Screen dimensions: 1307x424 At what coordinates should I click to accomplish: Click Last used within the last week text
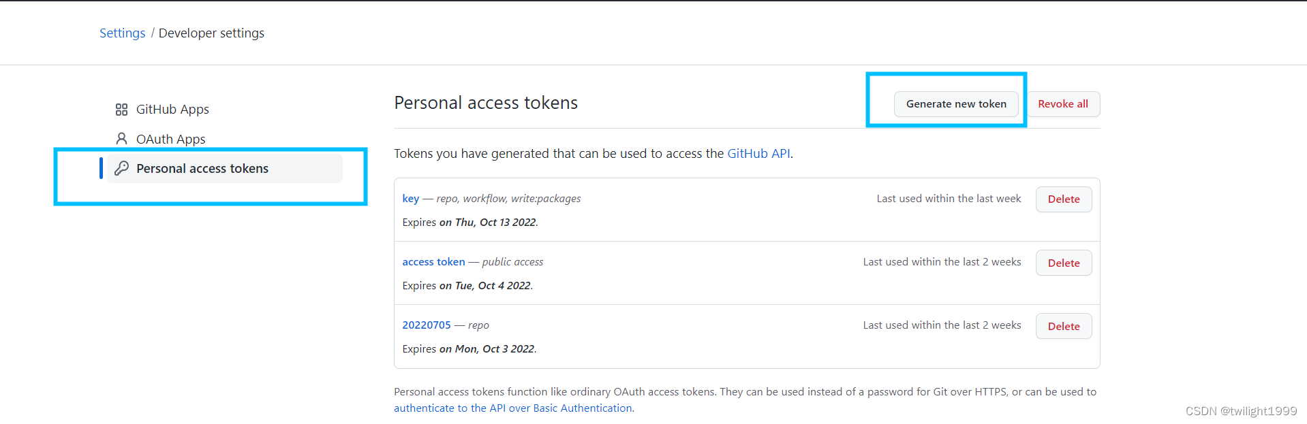949,198
